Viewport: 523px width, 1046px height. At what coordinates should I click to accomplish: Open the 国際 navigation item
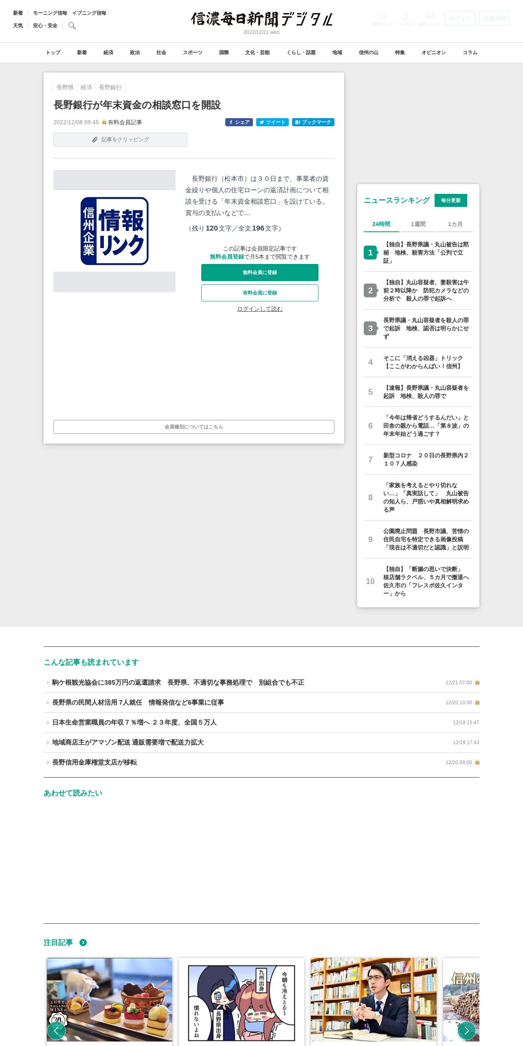click(224, 53)
